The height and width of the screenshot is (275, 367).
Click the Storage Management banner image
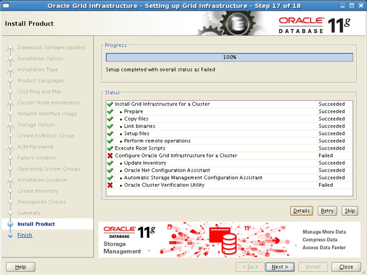(x=230, y=240)
